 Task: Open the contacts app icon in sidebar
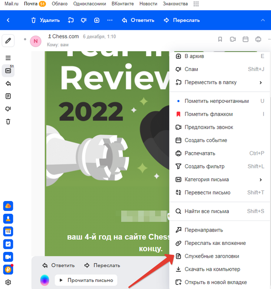[8, 218]
